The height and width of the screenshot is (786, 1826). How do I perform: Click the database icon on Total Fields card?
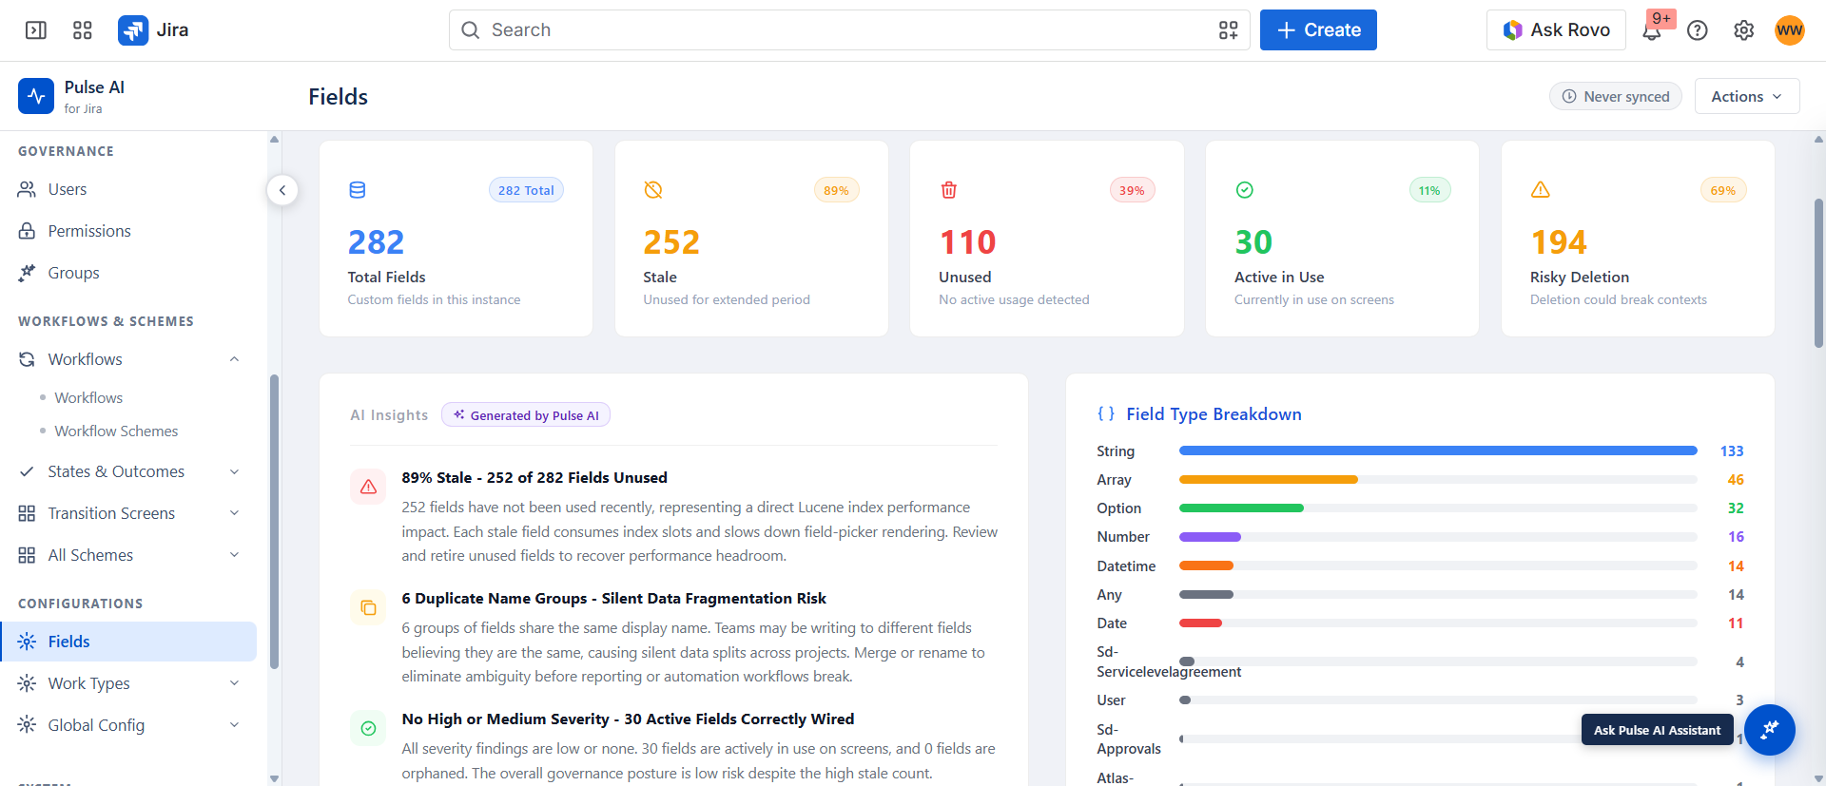(x=358, y=190)
